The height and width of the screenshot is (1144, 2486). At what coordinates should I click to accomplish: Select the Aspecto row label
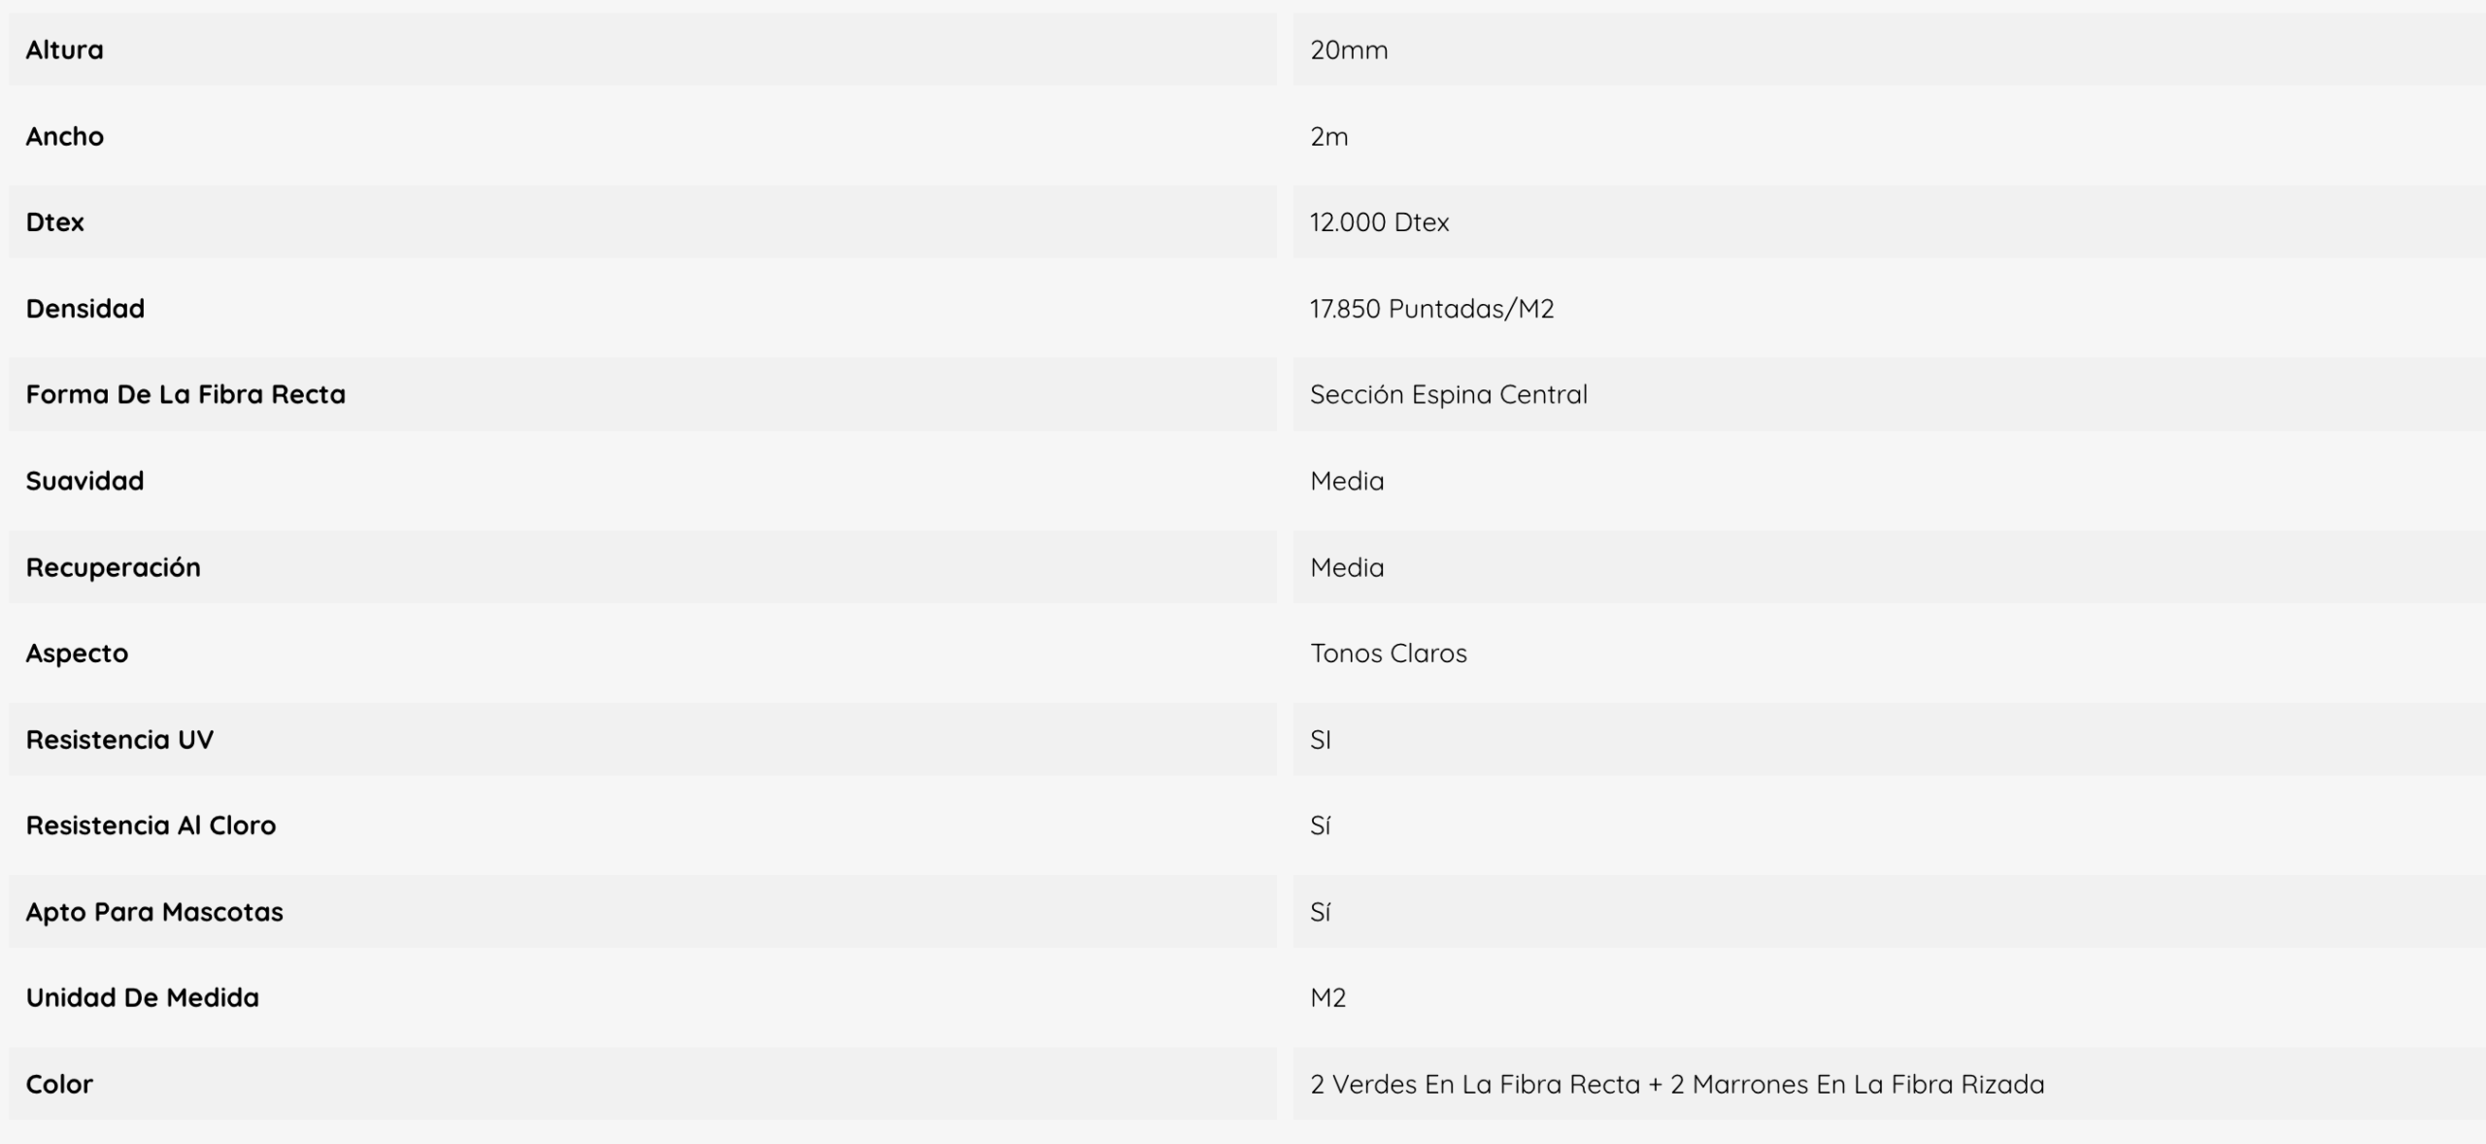point(77,654)
